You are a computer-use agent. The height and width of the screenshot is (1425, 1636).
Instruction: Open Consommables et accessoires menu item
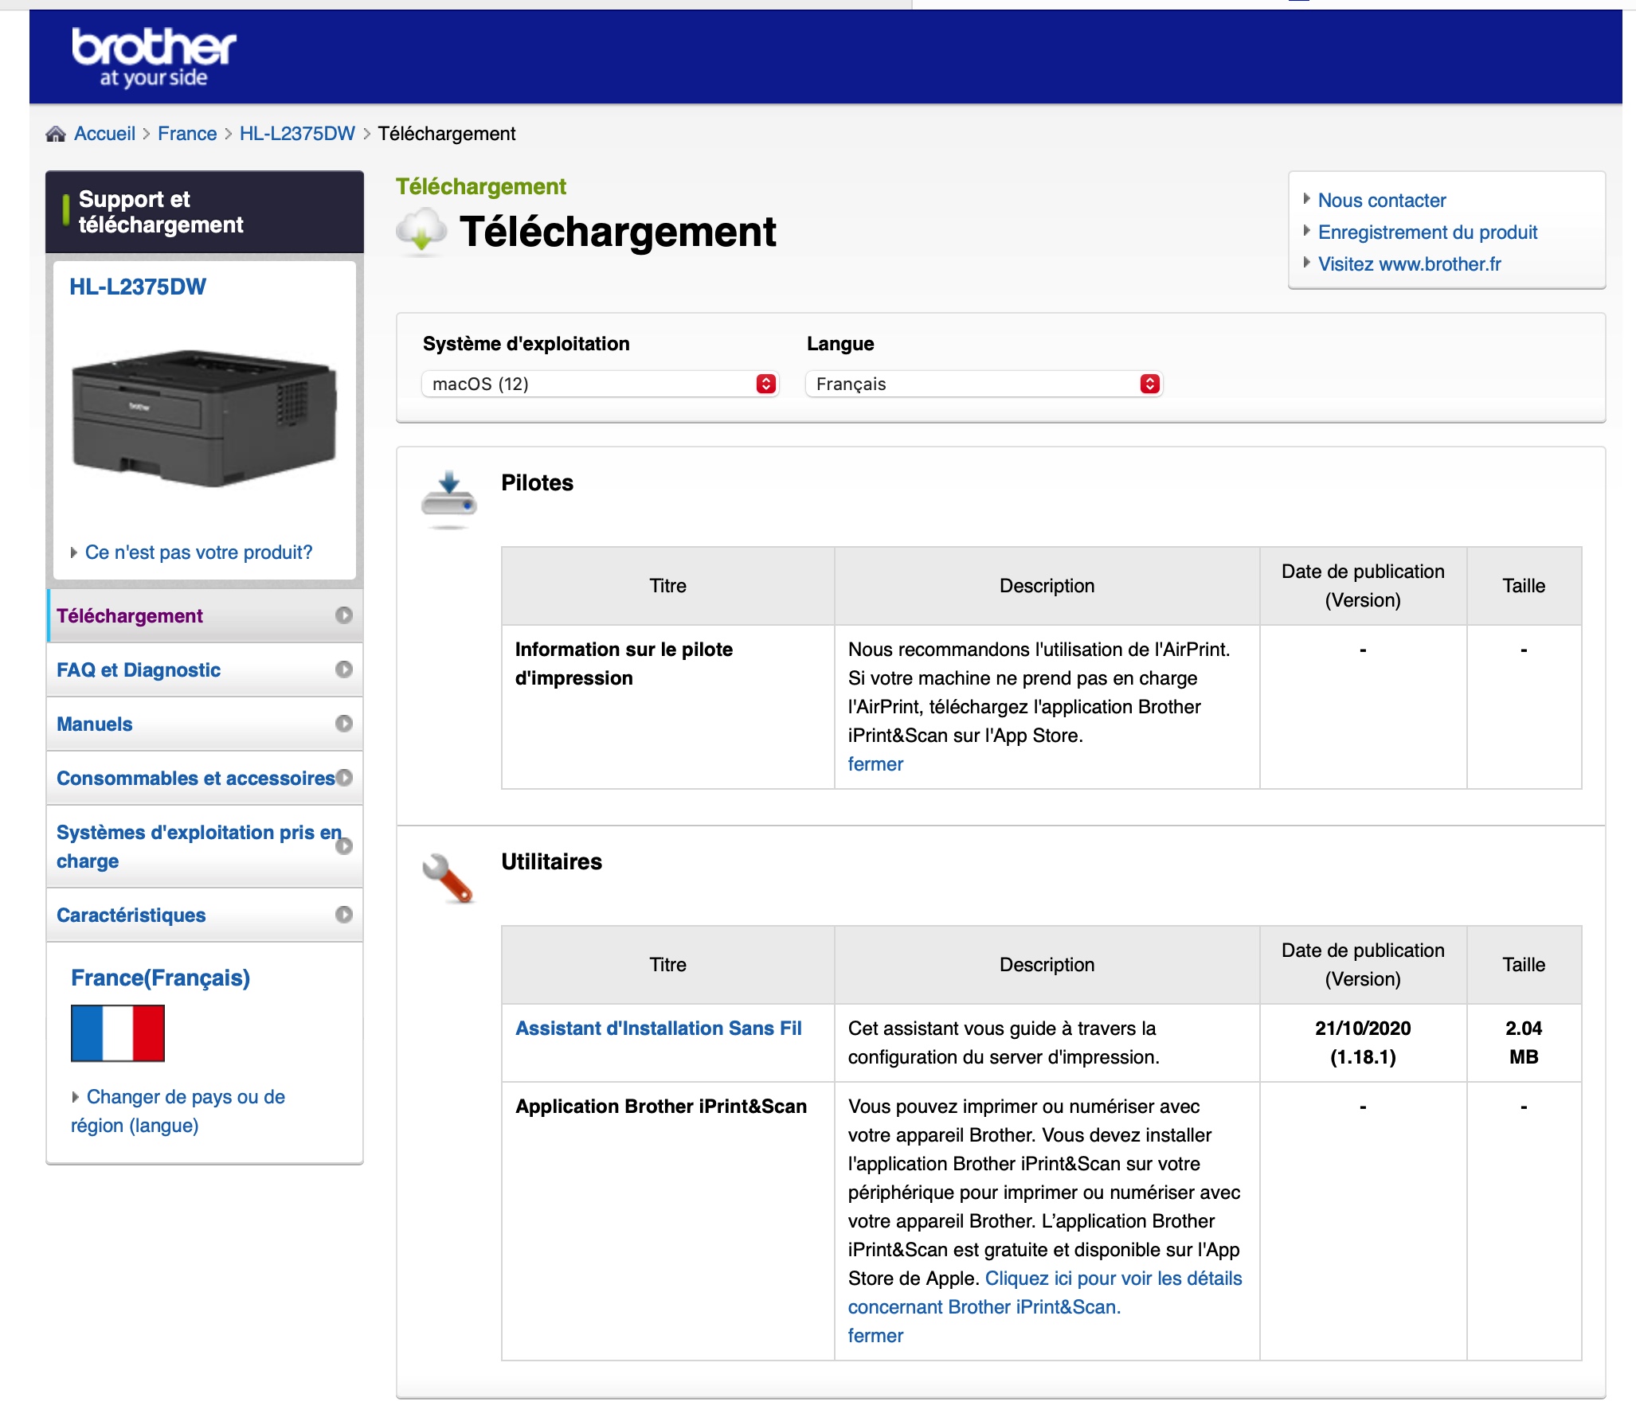point(195,778)
